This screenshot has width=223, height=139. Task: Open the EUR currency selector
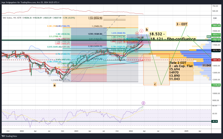pos(215,18)
